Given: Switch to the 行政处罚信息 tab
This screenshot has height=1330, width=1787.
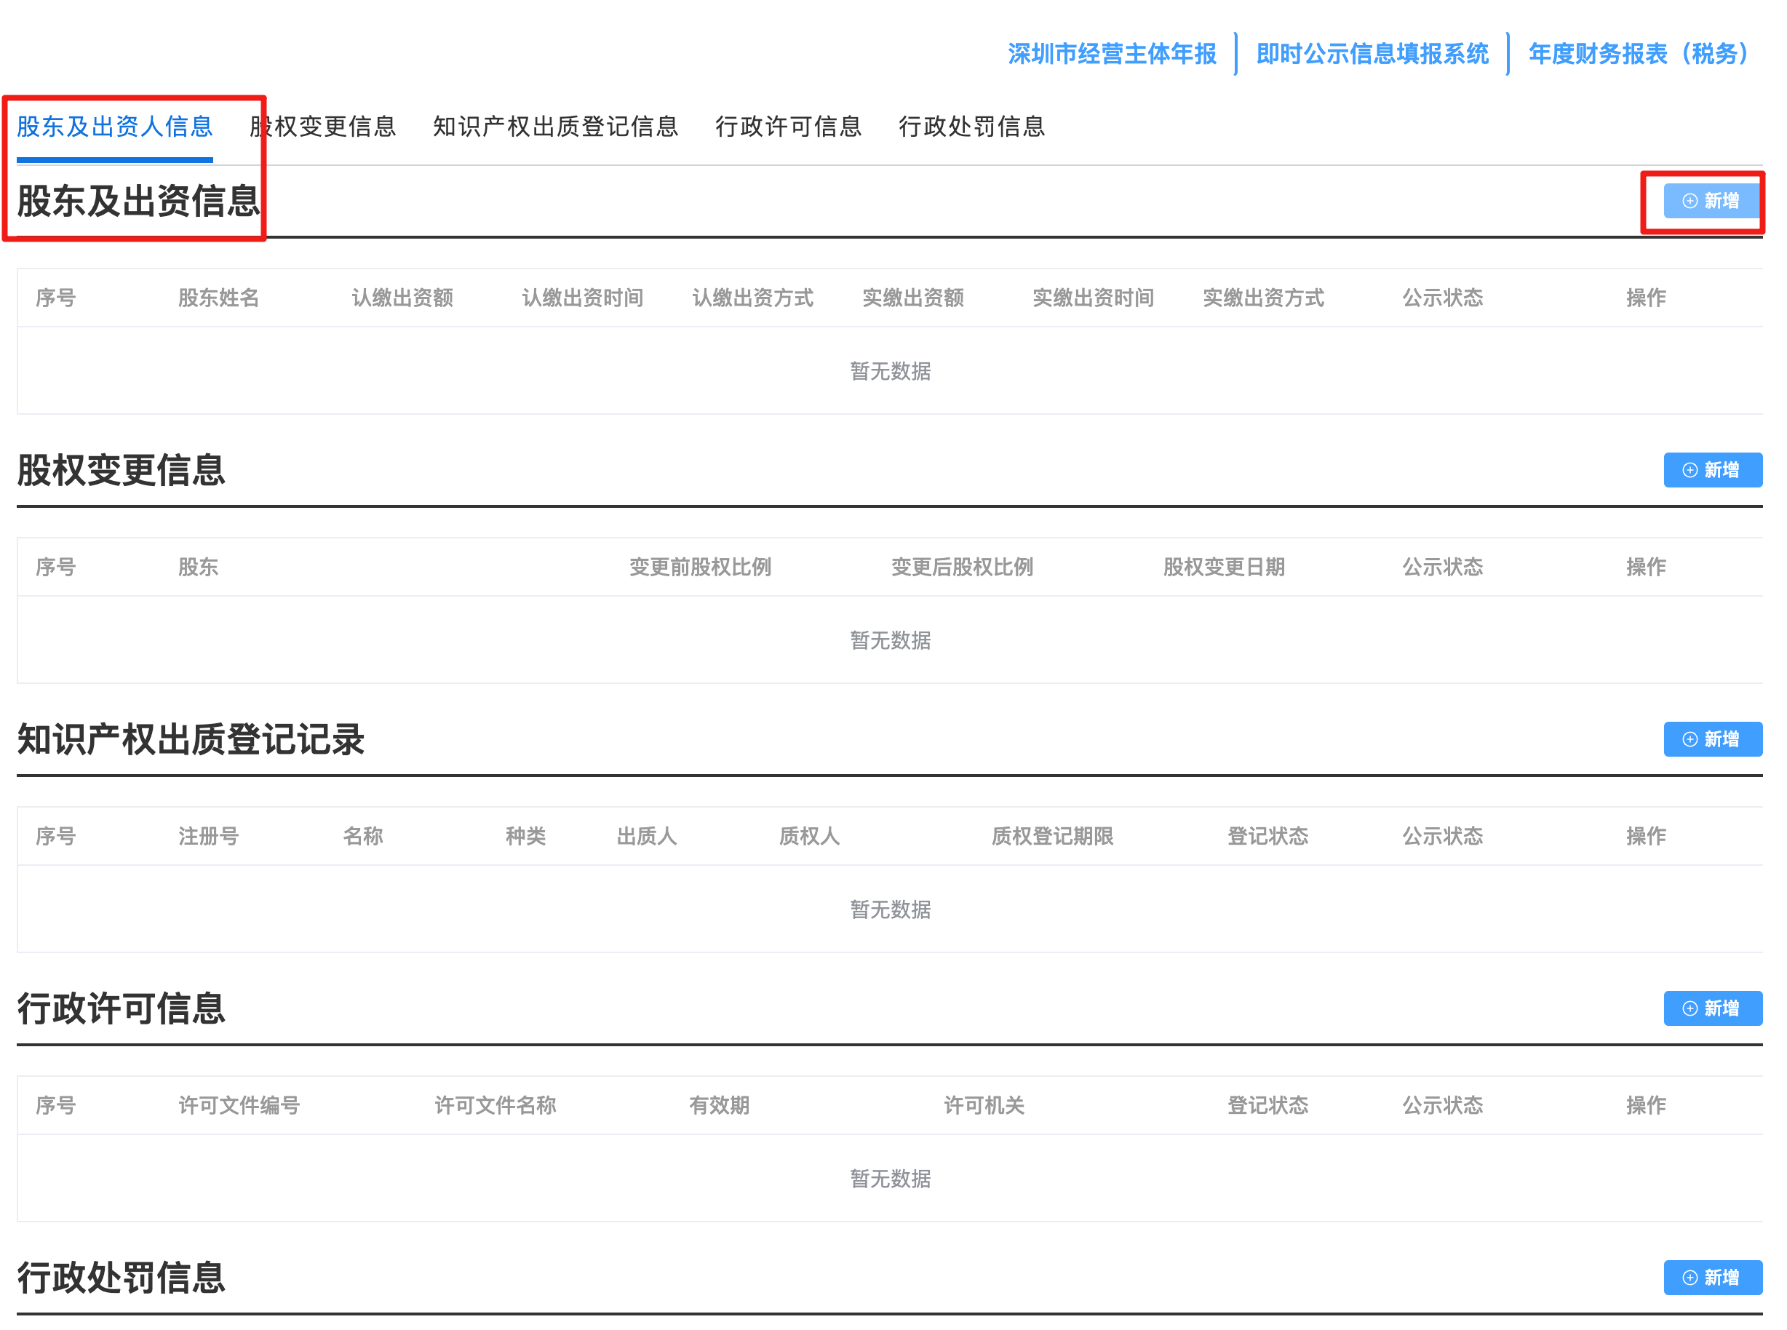Looking at the screenshot, I should click(971, 127).
